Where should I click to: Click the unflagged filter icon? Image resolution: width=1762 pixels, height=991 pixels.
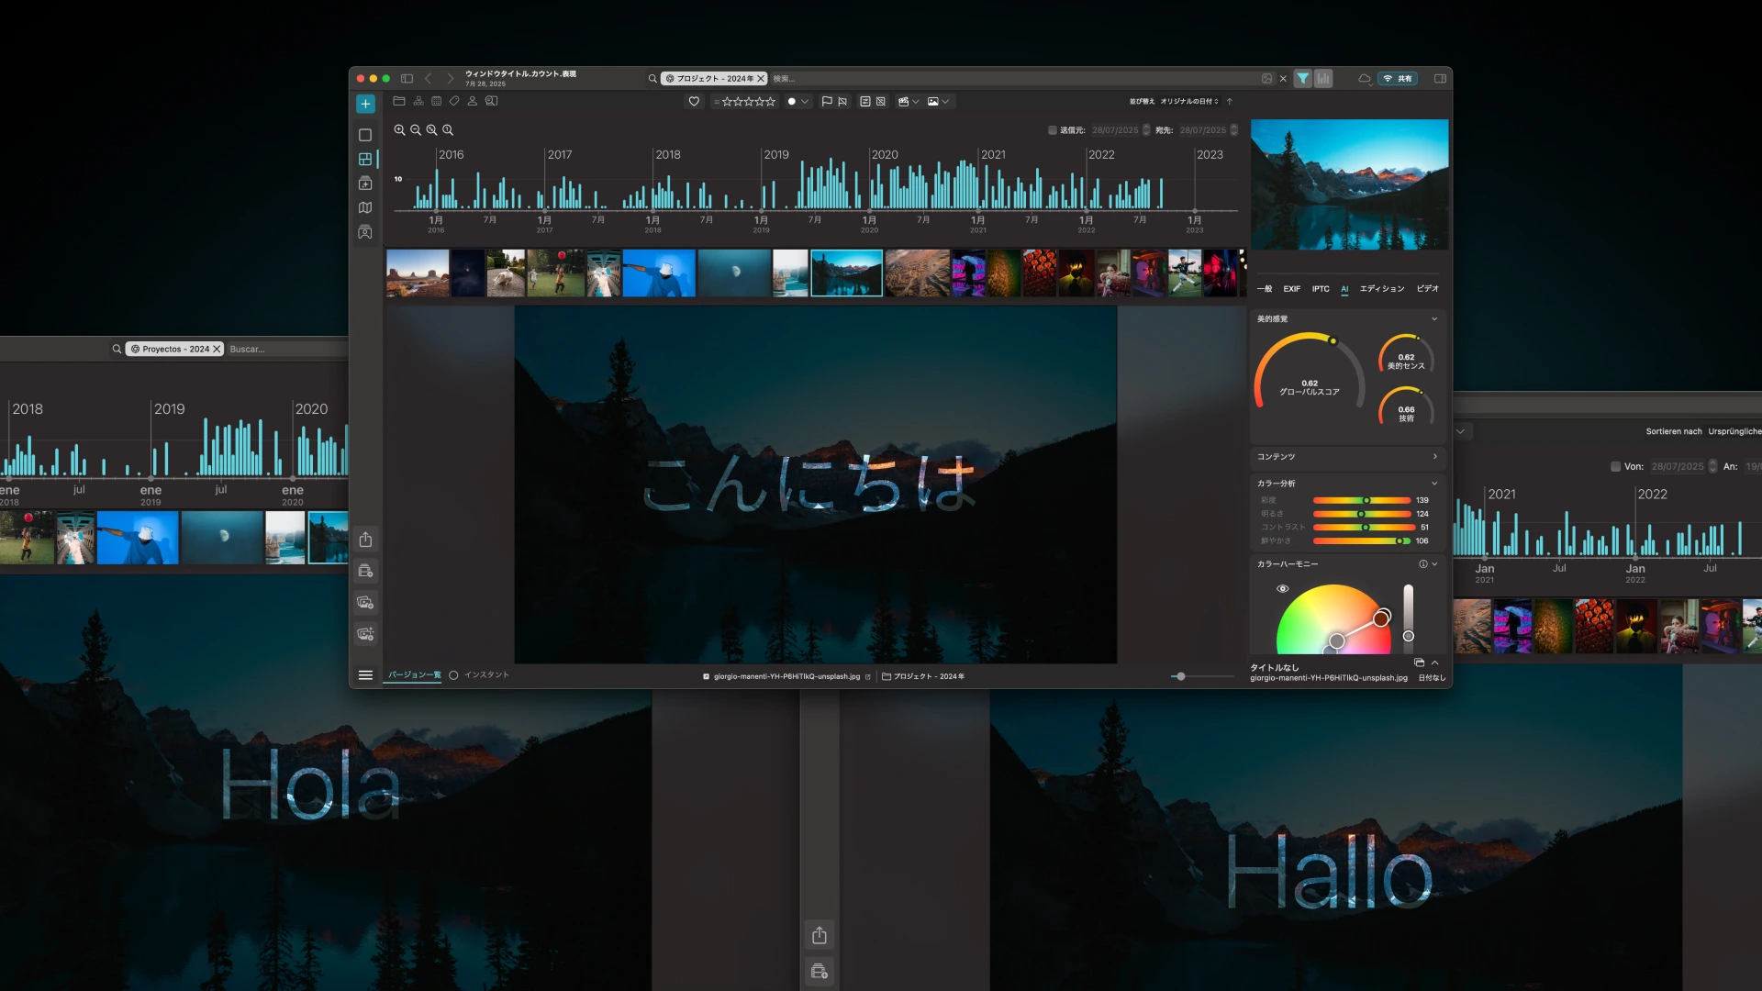point(842,102)
